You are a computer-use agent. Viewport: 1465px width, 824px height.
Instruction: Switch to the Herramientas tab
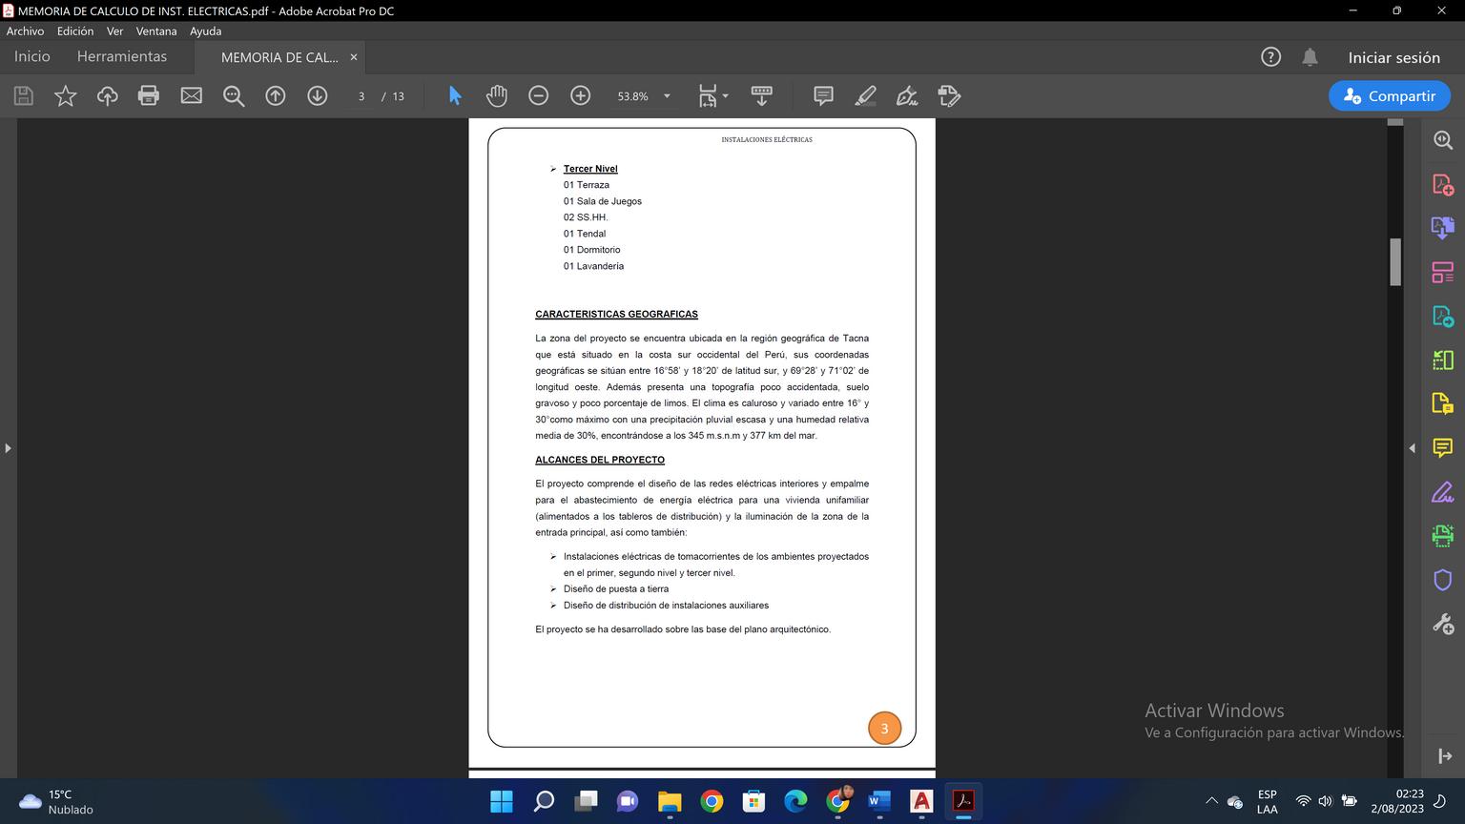122,57
